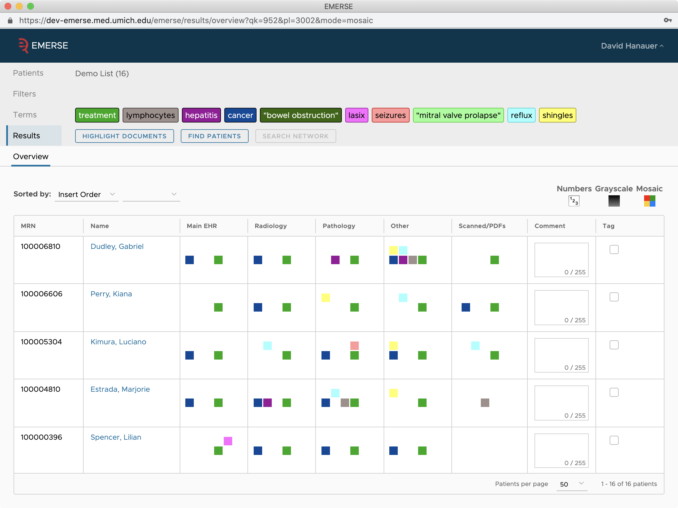Click the Demo List (16) patient list label
This screenshot has width=678, height=508.
102,73
